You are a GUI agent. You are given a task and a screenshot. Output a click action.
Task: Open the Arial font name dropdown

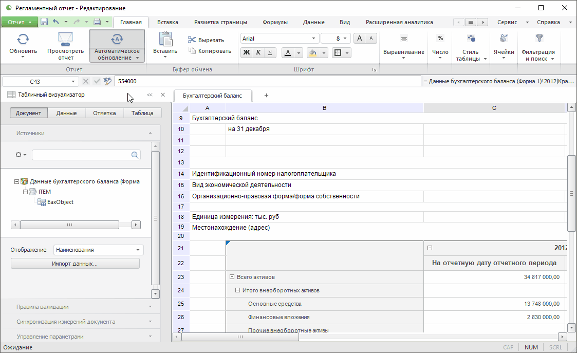point(313,39)
